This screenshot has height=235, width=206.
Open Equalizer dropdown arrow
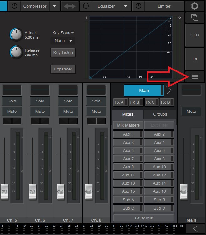(x=126, y=6)
